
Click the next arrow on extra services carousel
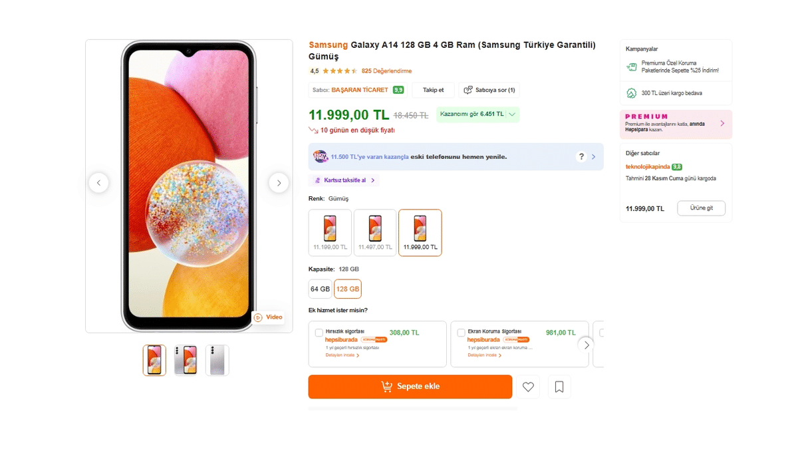587,345
